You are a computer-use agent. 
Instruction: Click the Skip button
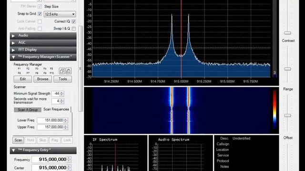pyautogui.click(x=42, y=140)
